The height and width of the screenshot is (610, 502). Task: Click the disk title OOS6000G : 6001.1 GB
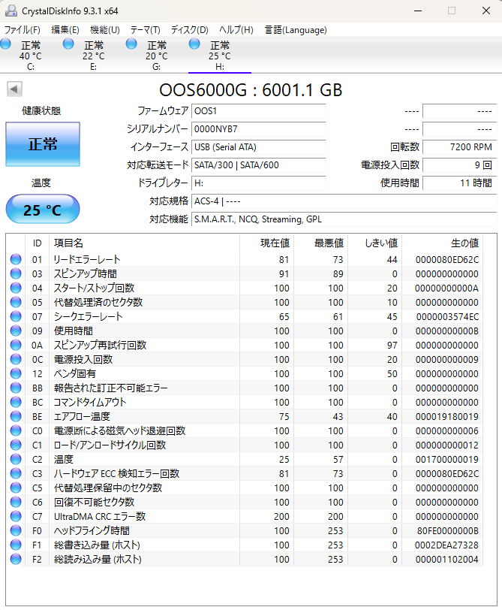pos(251,90)
